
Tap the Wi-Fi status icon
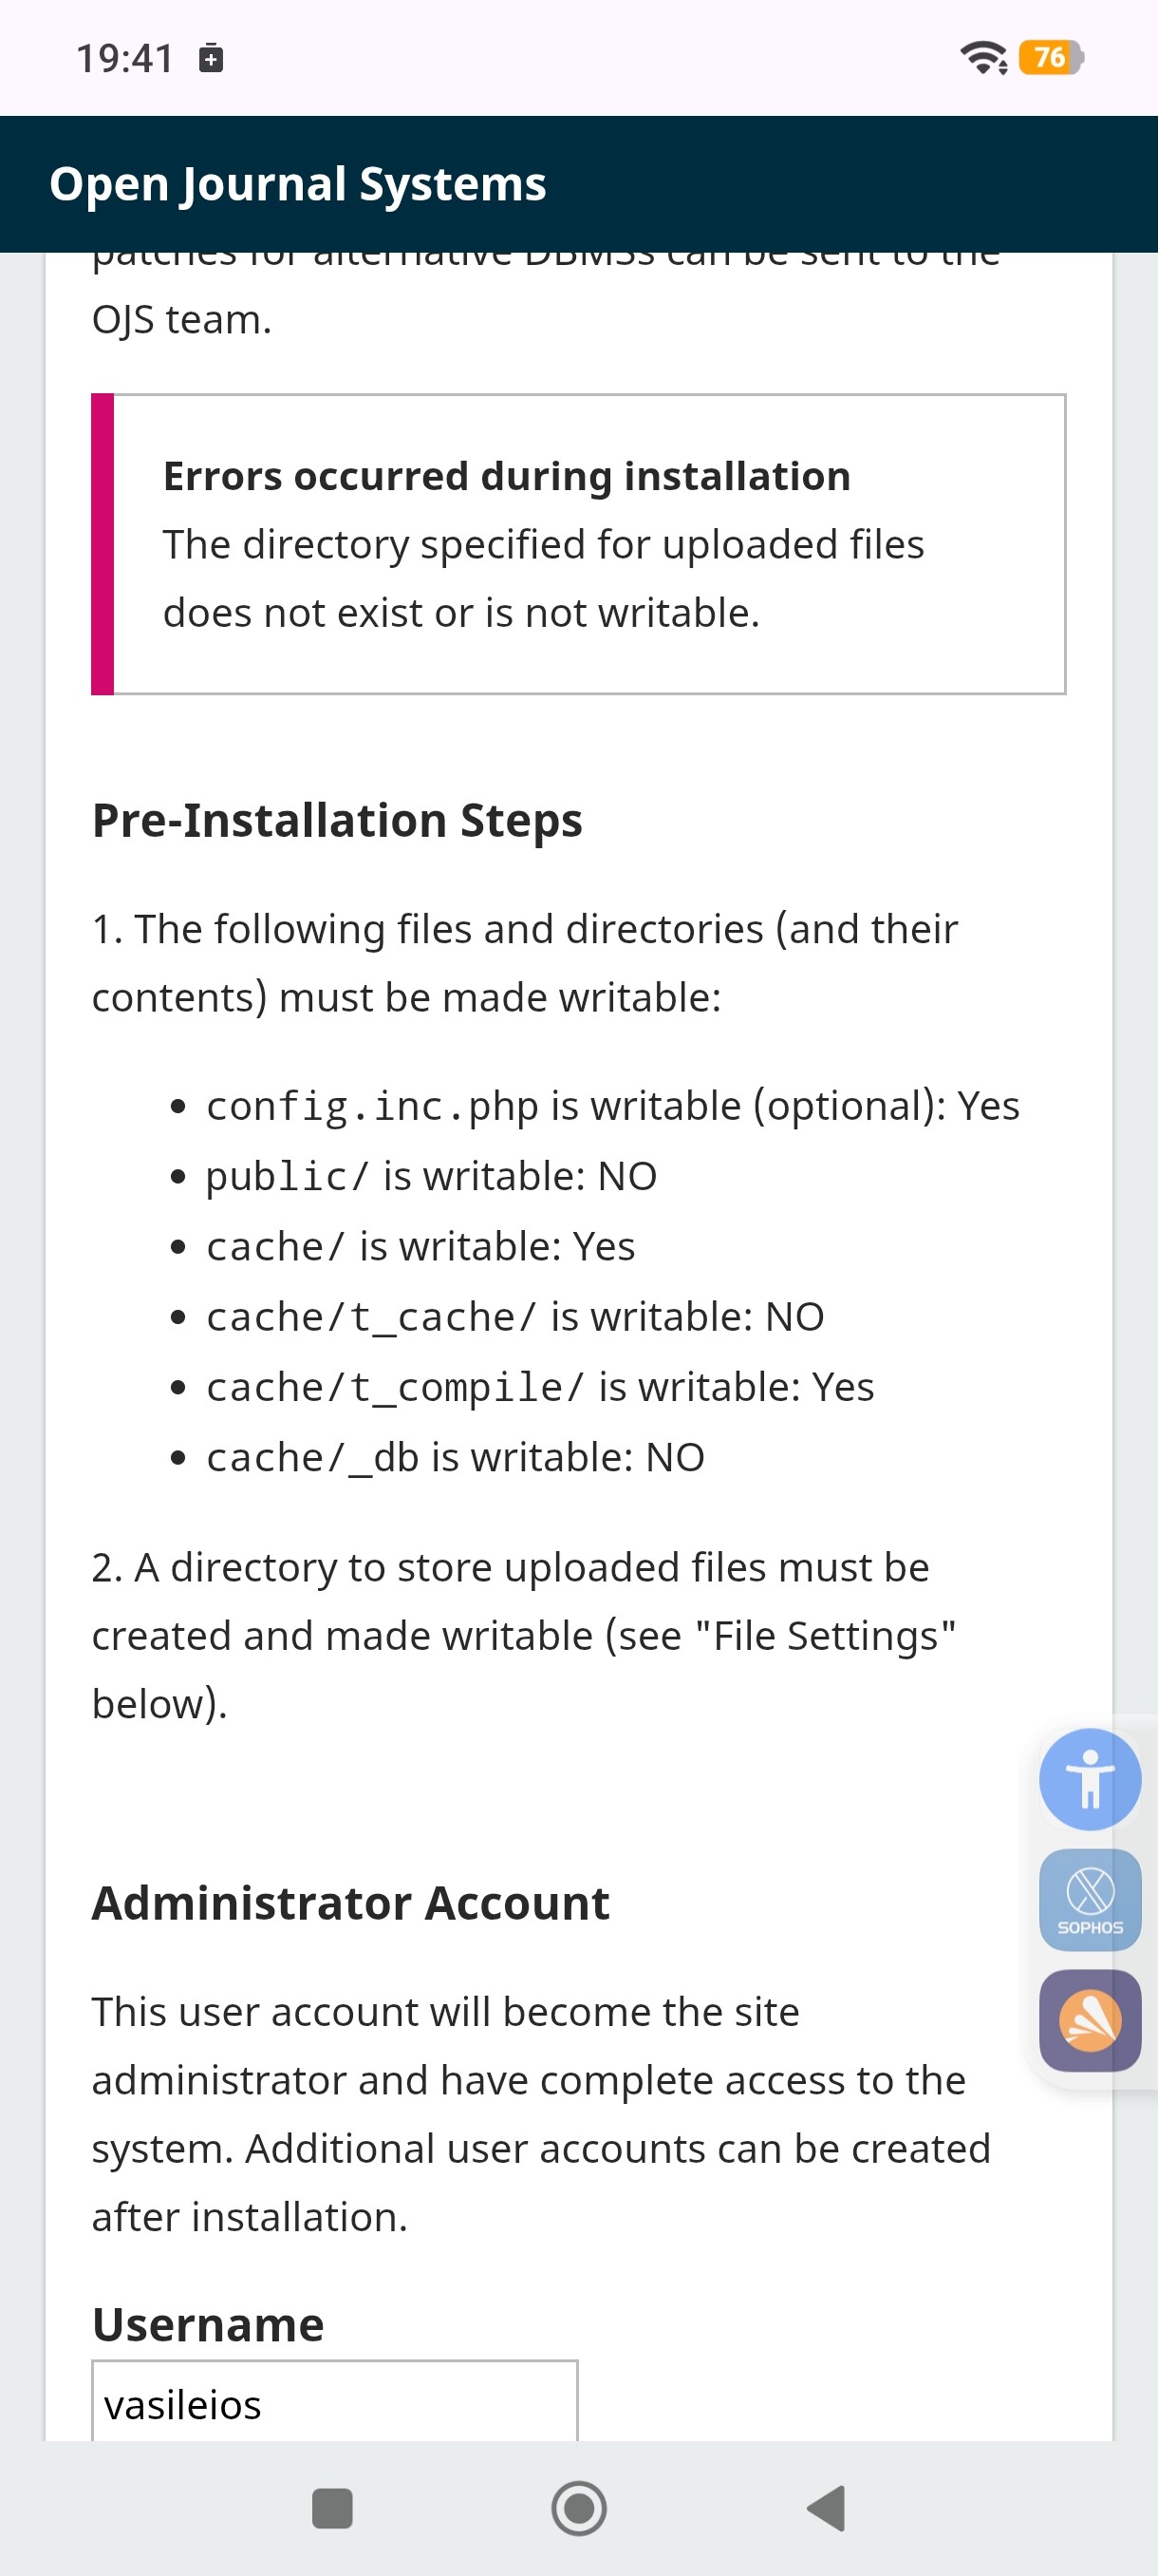coord(983,58)
